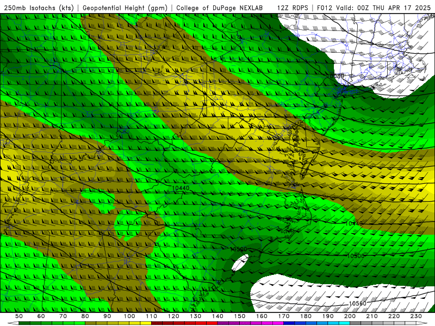Image resolution: width=435 pixels, height=326 pixels.
Task: Click the 80 value on the color scale
Action: click(85, 316)
